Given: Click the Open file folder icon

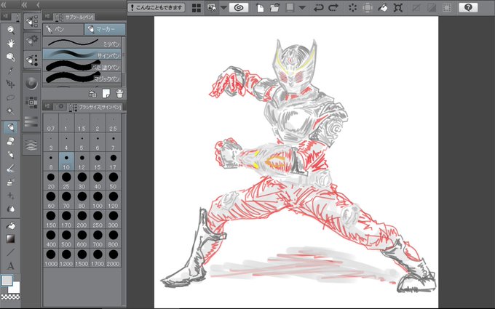Looking at the screenshot, I should tap(274, 7).
